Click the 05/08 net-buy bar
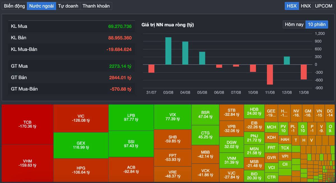 click(x=202, y=58)
